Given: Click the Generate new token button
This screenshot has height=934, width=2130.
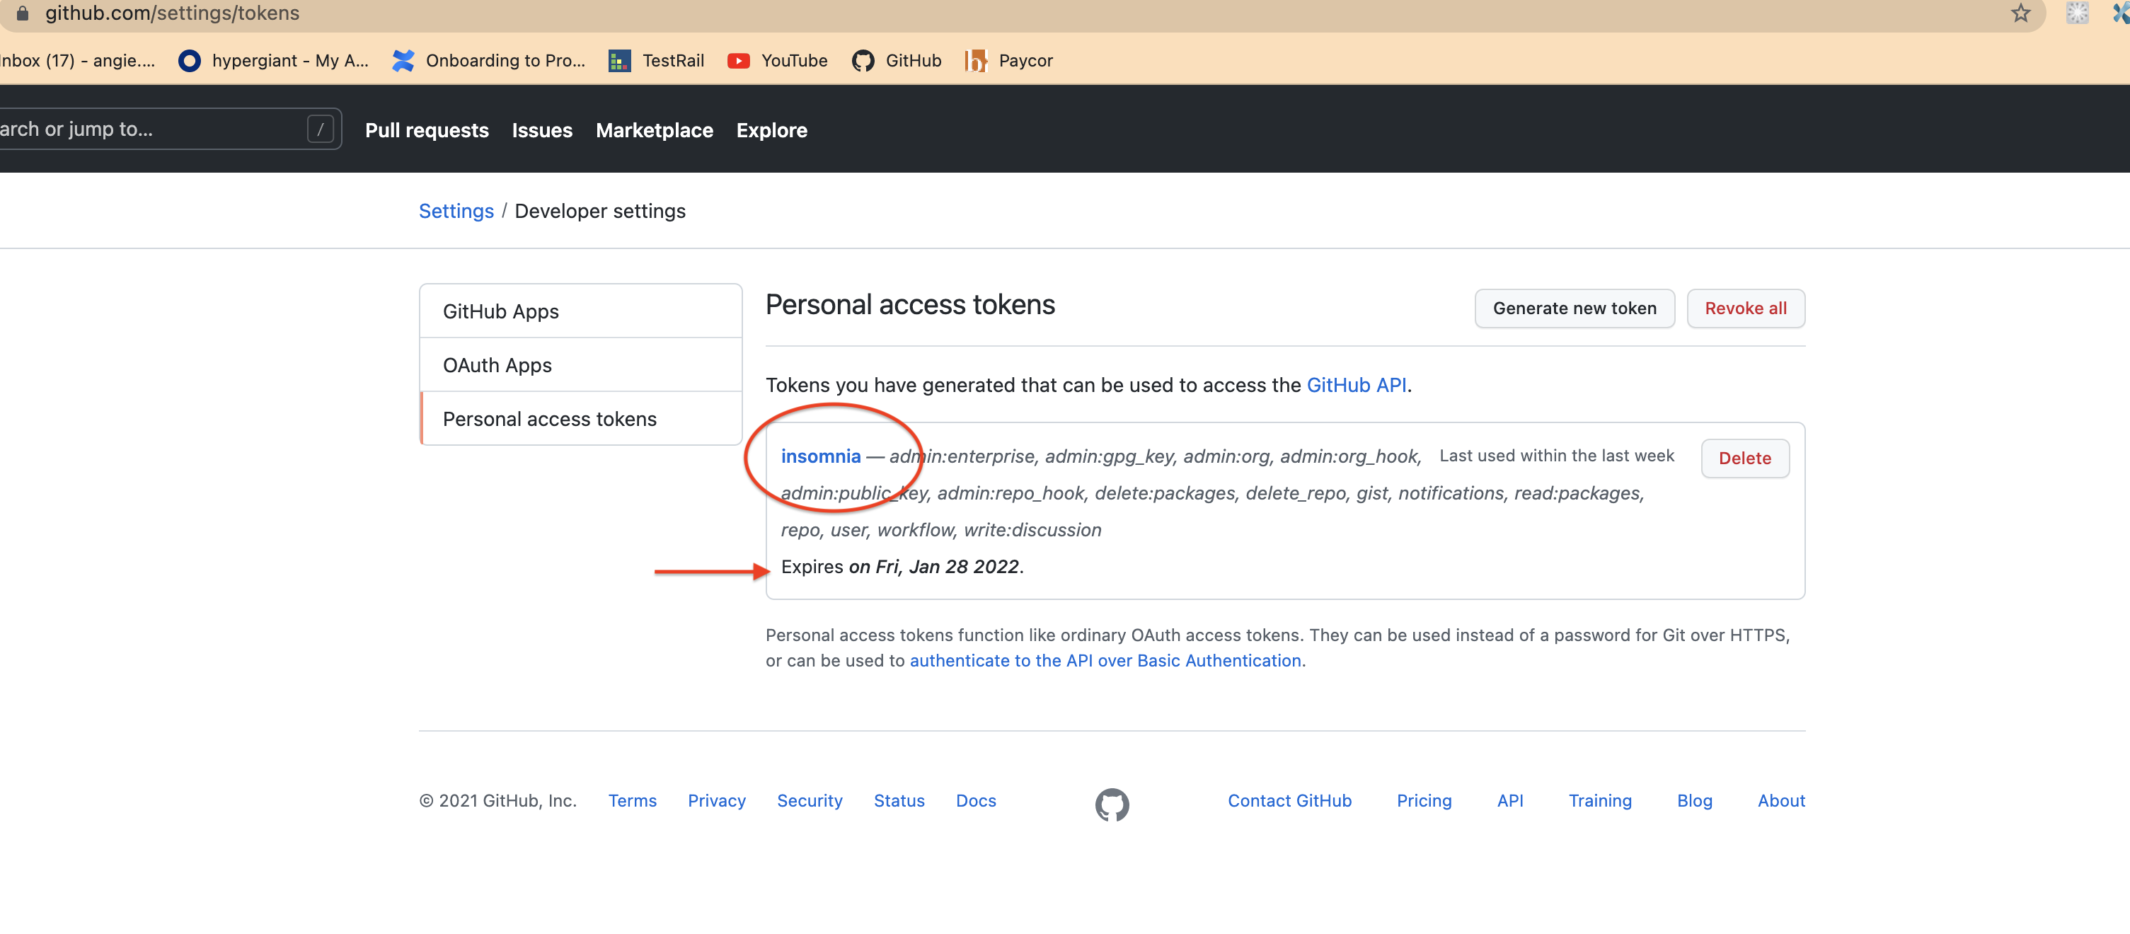Looking at the screenshot, I should coord(1574,309).
